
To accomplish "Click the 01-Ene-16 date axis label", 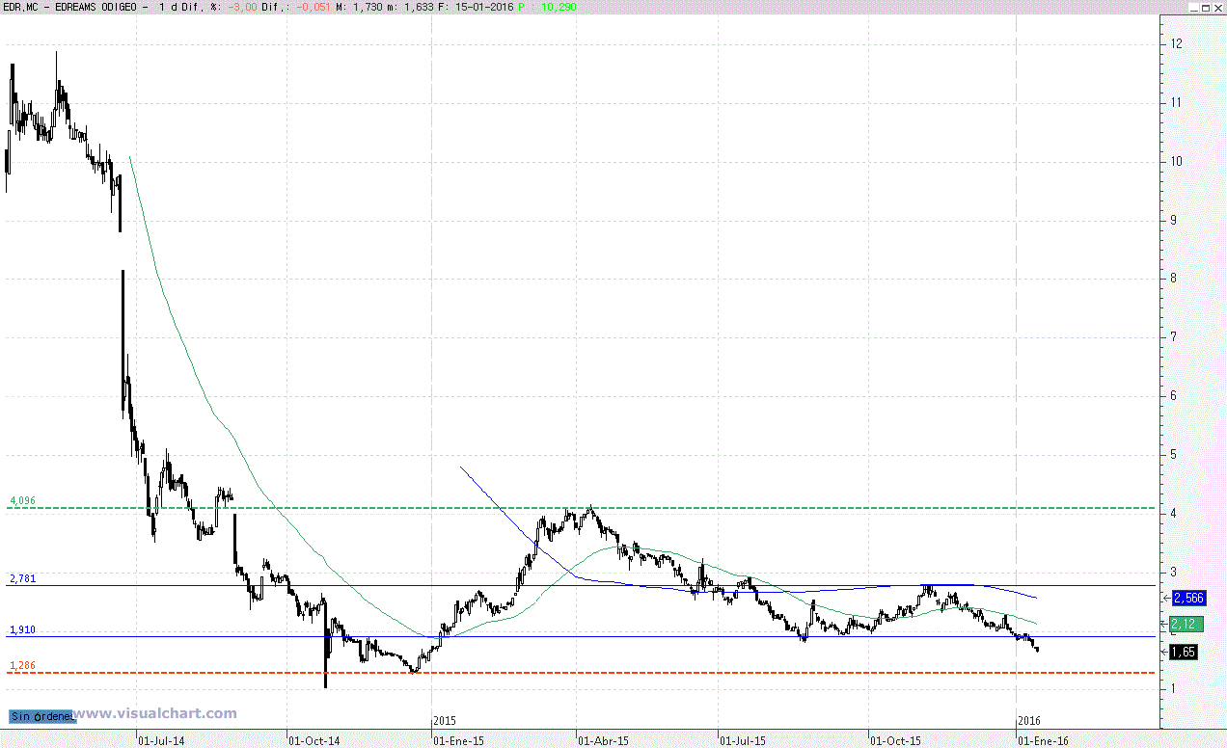I will coord(1044,740).
